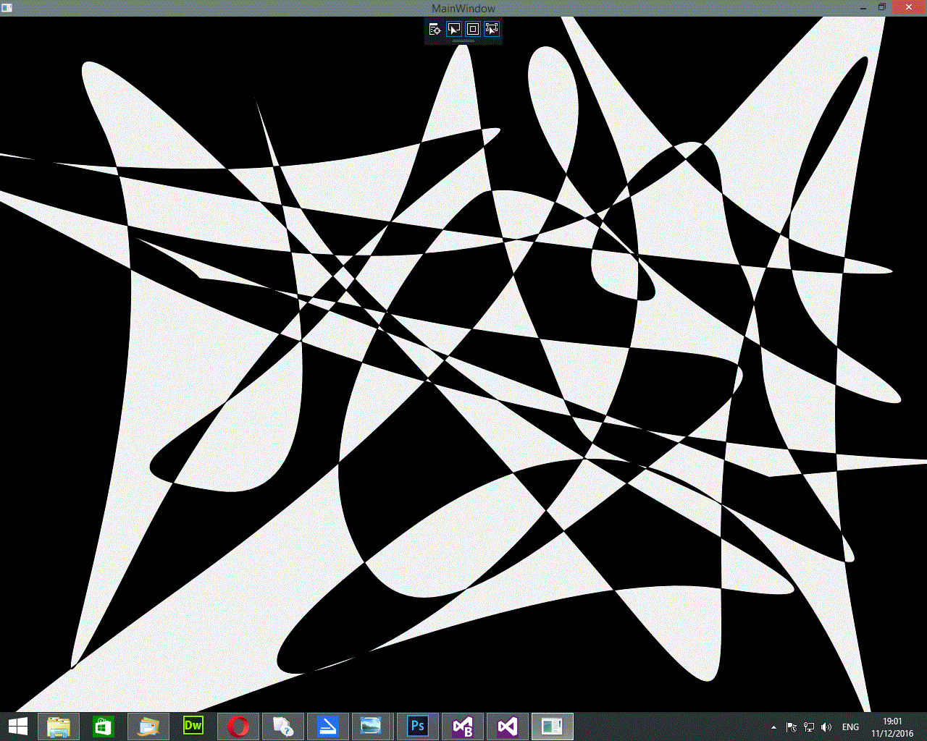
Task: Open the ENG input language selector
Action: [850, 727]
